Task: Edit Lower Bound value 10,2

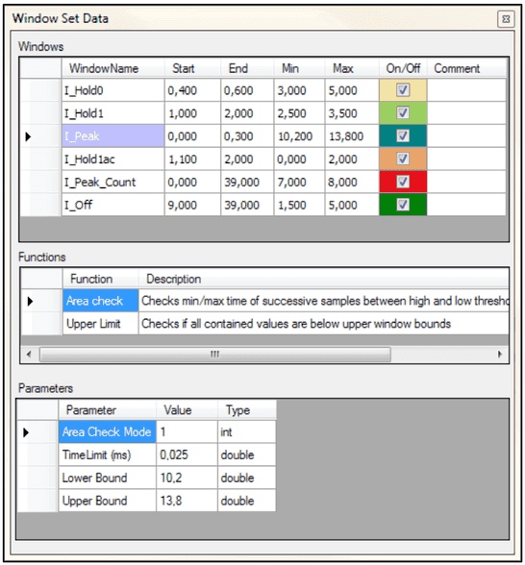Action: tap(187, 478)
